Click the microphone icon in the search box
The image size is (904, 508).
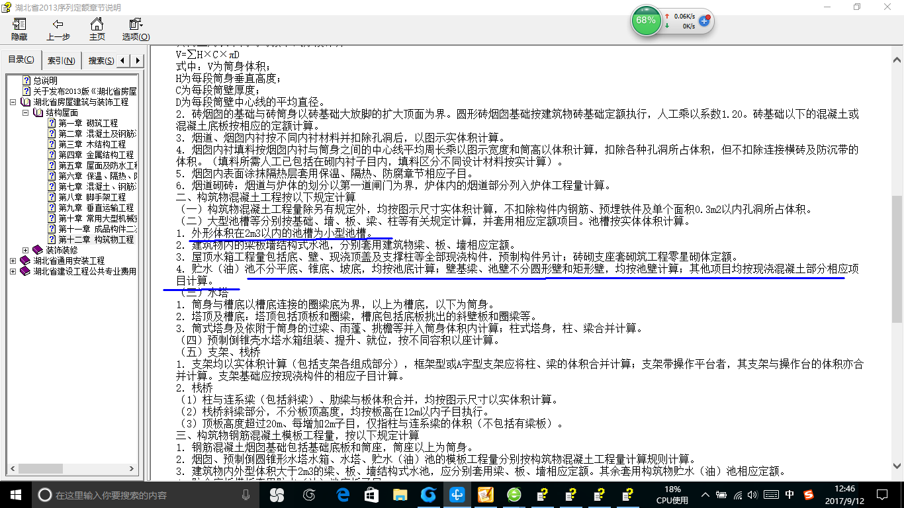click(246, 494)
